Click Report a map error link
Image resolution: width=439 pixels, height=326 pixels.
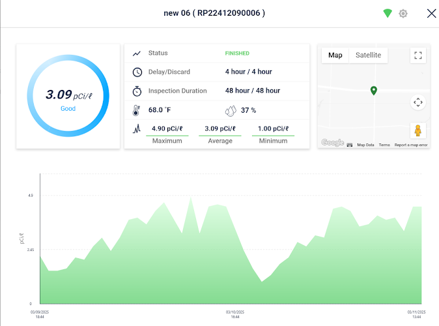(411, 145)
